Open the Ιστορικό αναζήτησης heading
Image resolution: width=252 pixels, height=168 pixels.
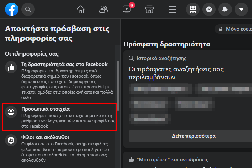[x=162, y=58]
